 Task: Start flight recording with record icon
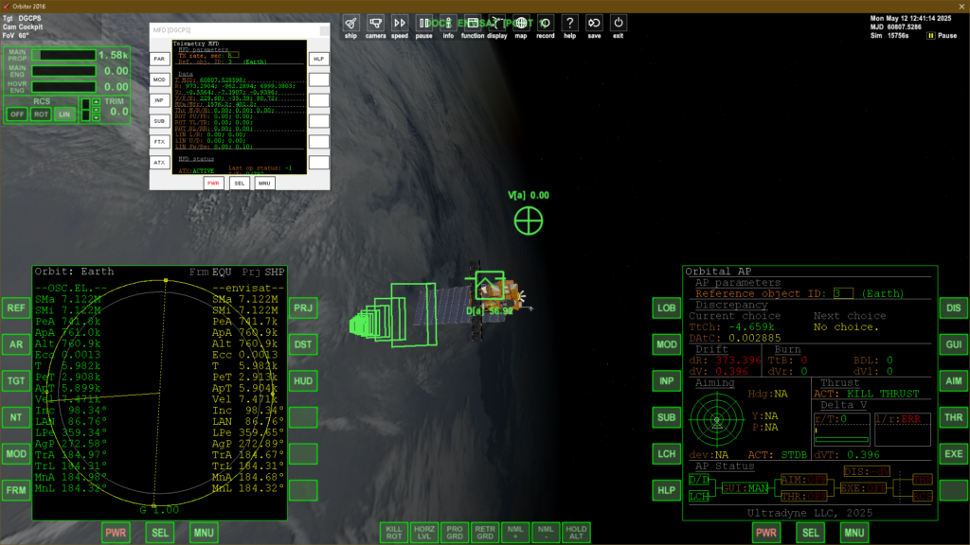pos(545,24)
